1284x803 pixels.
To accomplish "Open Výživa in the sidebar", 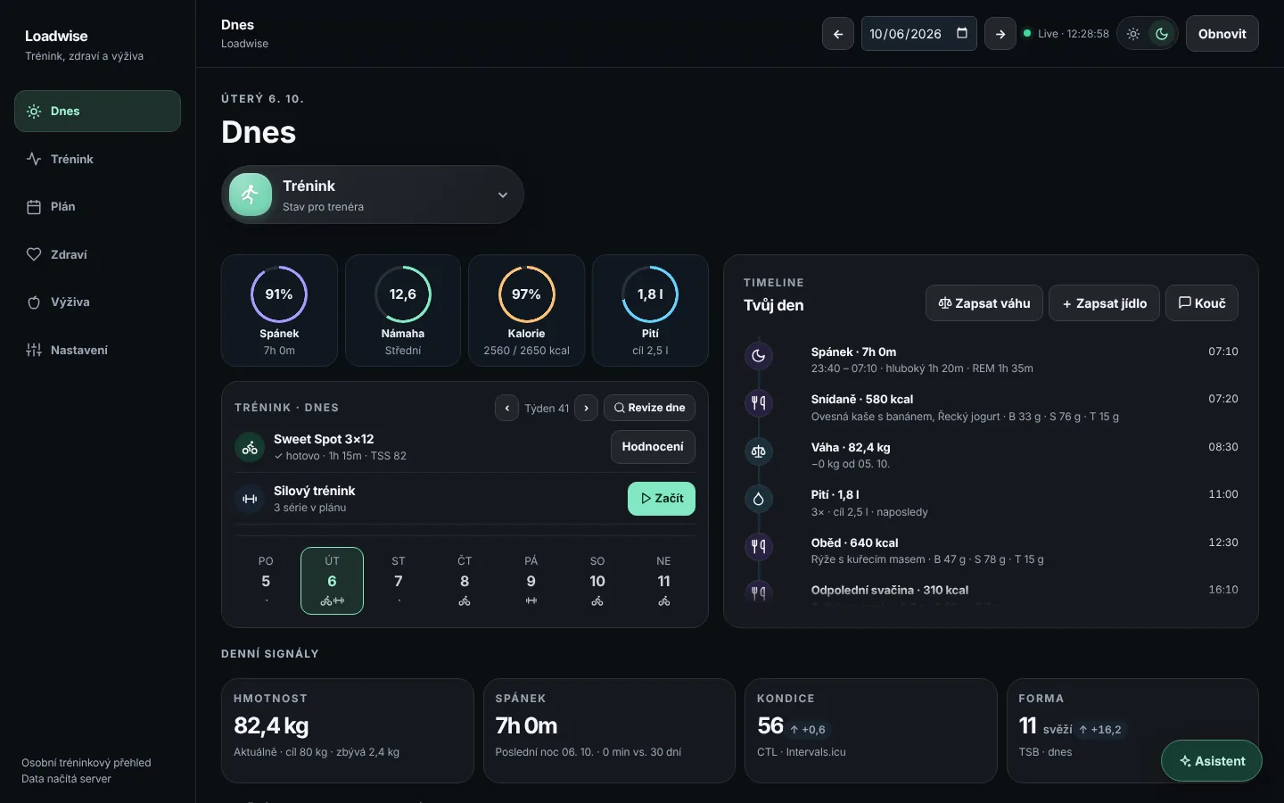I will 97,302.
